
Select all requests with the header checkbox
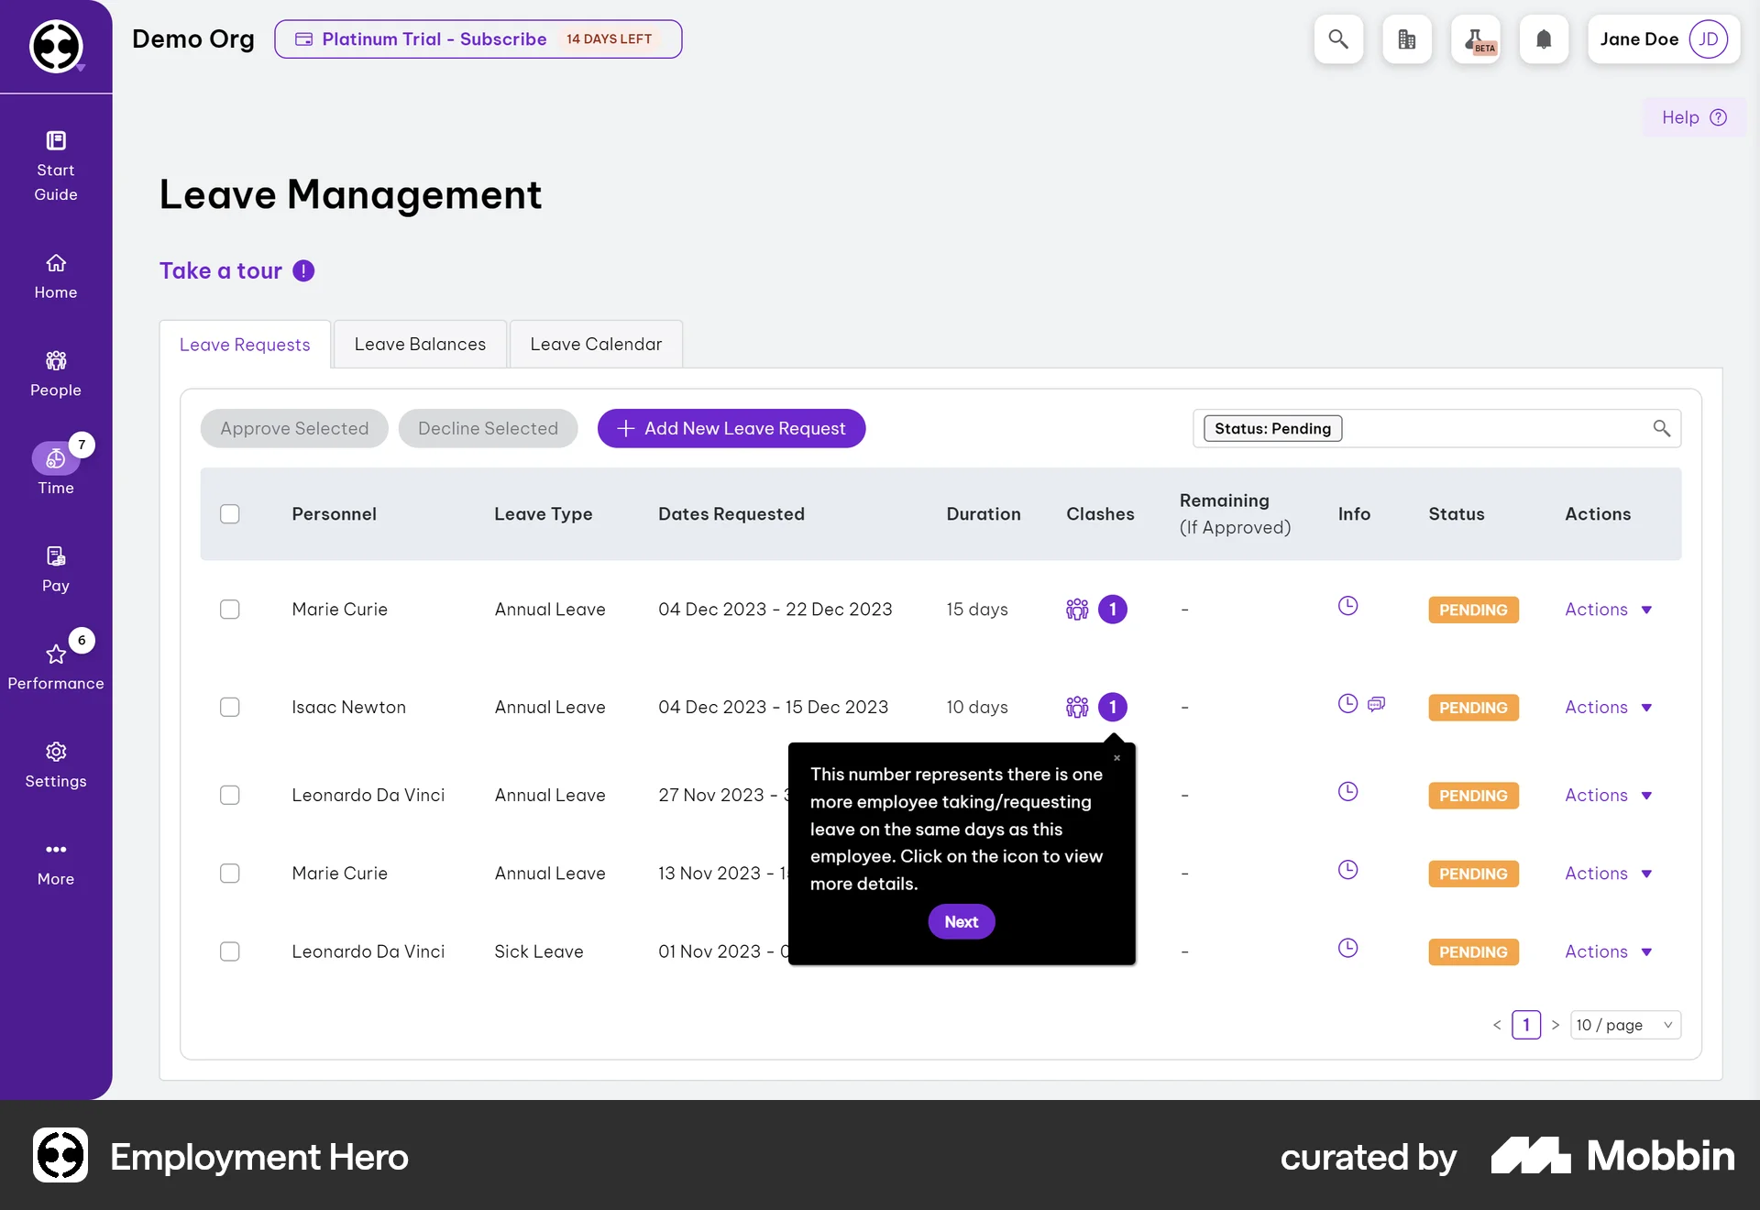(x=230, y=514)
